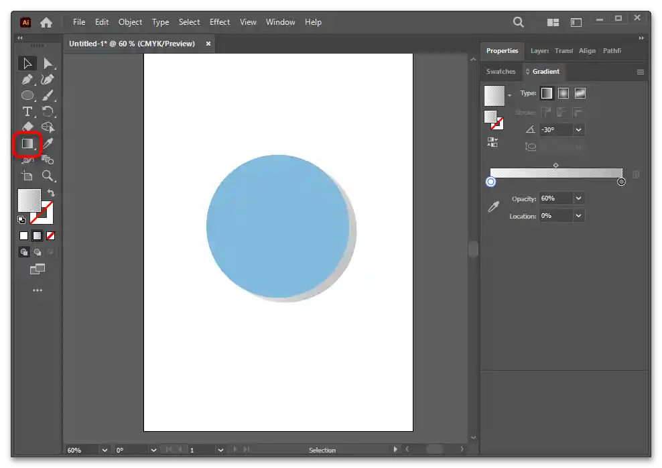Activate the Type tool
662x468 pixels.
[x=27, y=111]
